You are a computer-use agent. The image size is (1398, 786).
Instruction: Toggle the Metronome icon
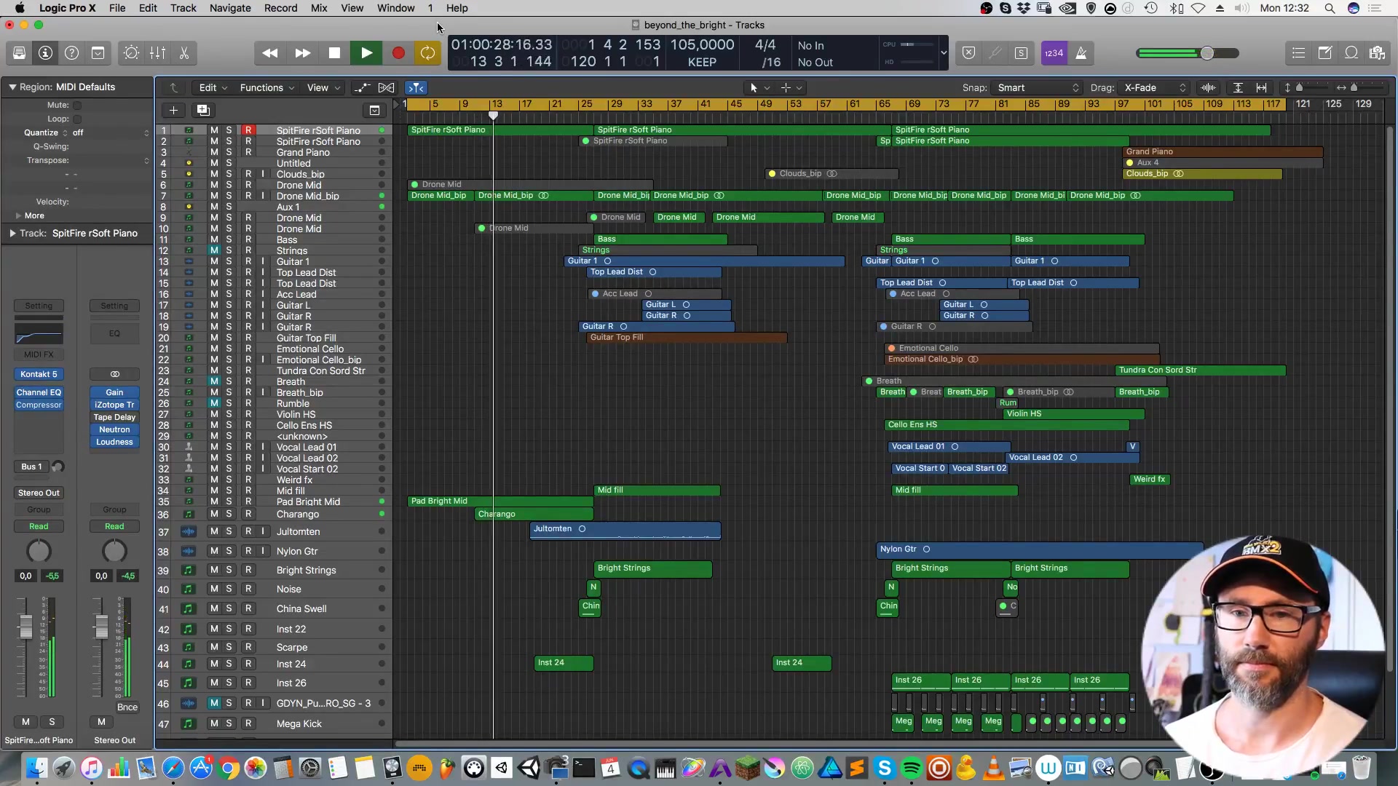click(1081, 52)
